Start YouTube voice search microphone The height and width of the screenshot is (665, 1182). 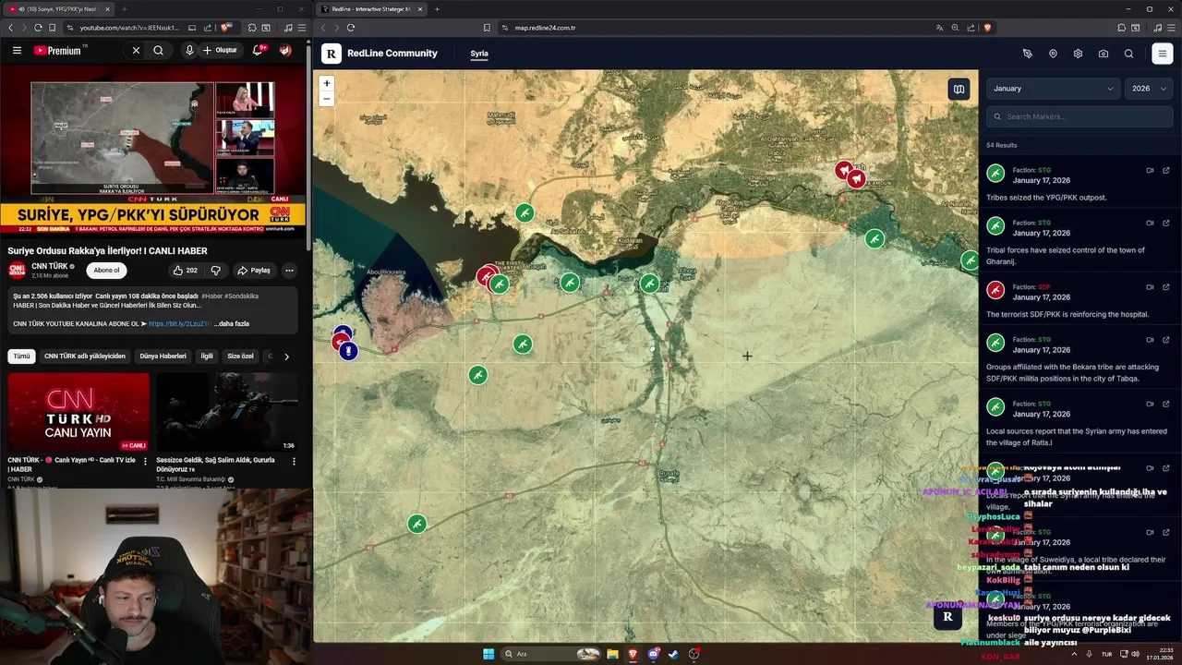[189, 50]
